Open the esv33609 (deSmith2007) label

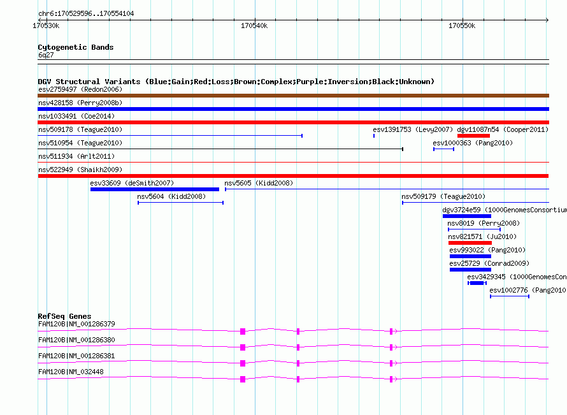(x=132, y=183)
